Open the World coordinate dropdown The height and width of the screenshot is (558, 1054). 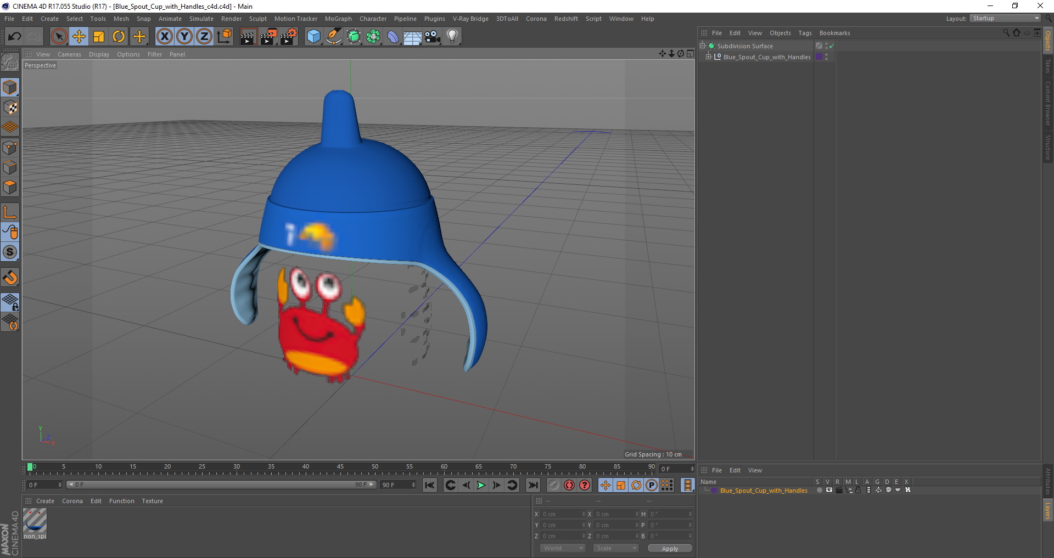click(x=563, y=548)
